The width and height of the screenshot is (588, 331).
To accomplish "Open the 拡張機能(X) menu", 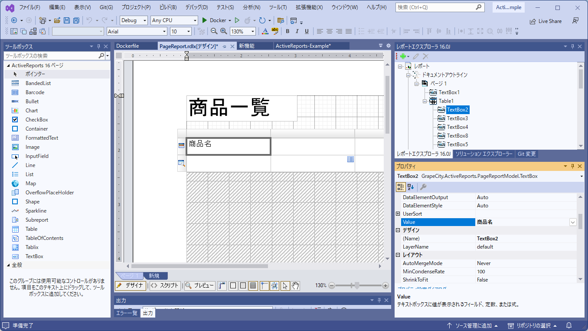I will tap(309, 7).
